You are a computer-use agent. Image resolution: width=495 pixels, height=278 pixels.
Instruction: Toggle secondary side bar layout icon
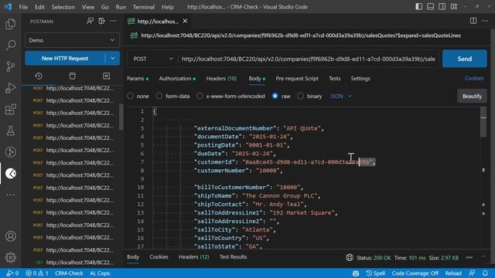[x=442, y=7]
